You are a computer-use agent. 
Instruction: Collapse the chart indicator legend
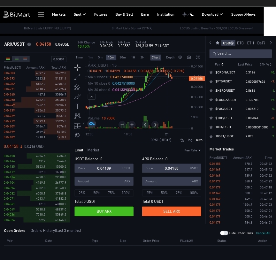(92, 97)
